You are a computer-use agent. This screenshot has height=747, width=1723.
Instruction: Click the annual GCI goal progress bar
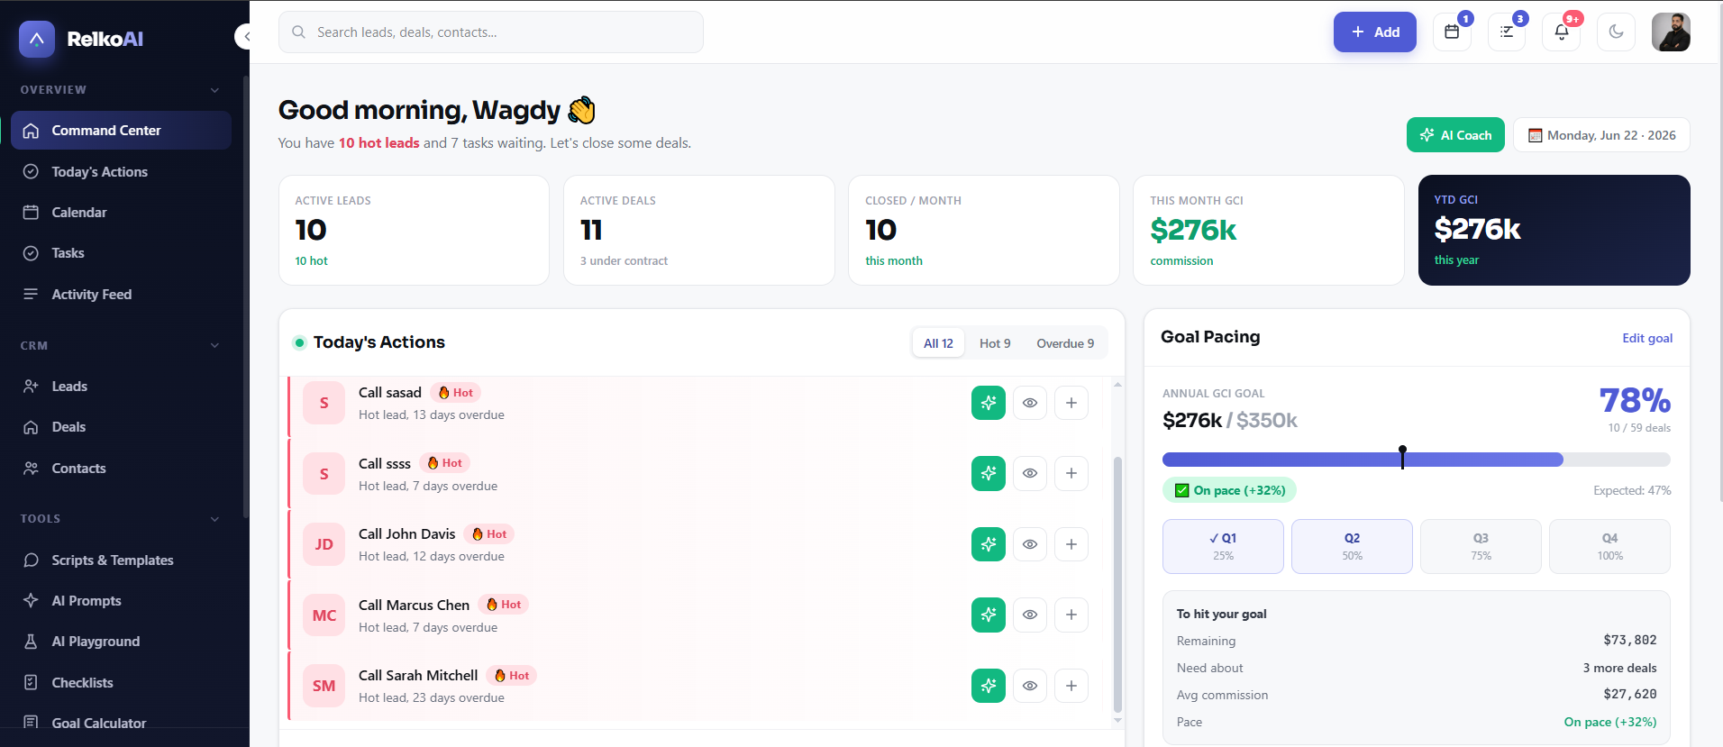coord(1417,460)
